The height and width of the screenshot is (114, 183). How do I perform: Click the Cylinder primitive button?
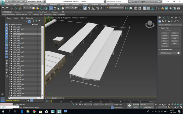165,38
